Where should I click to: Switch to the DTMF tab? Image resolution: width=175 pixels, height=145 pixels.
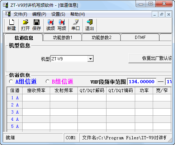point(140,37)
